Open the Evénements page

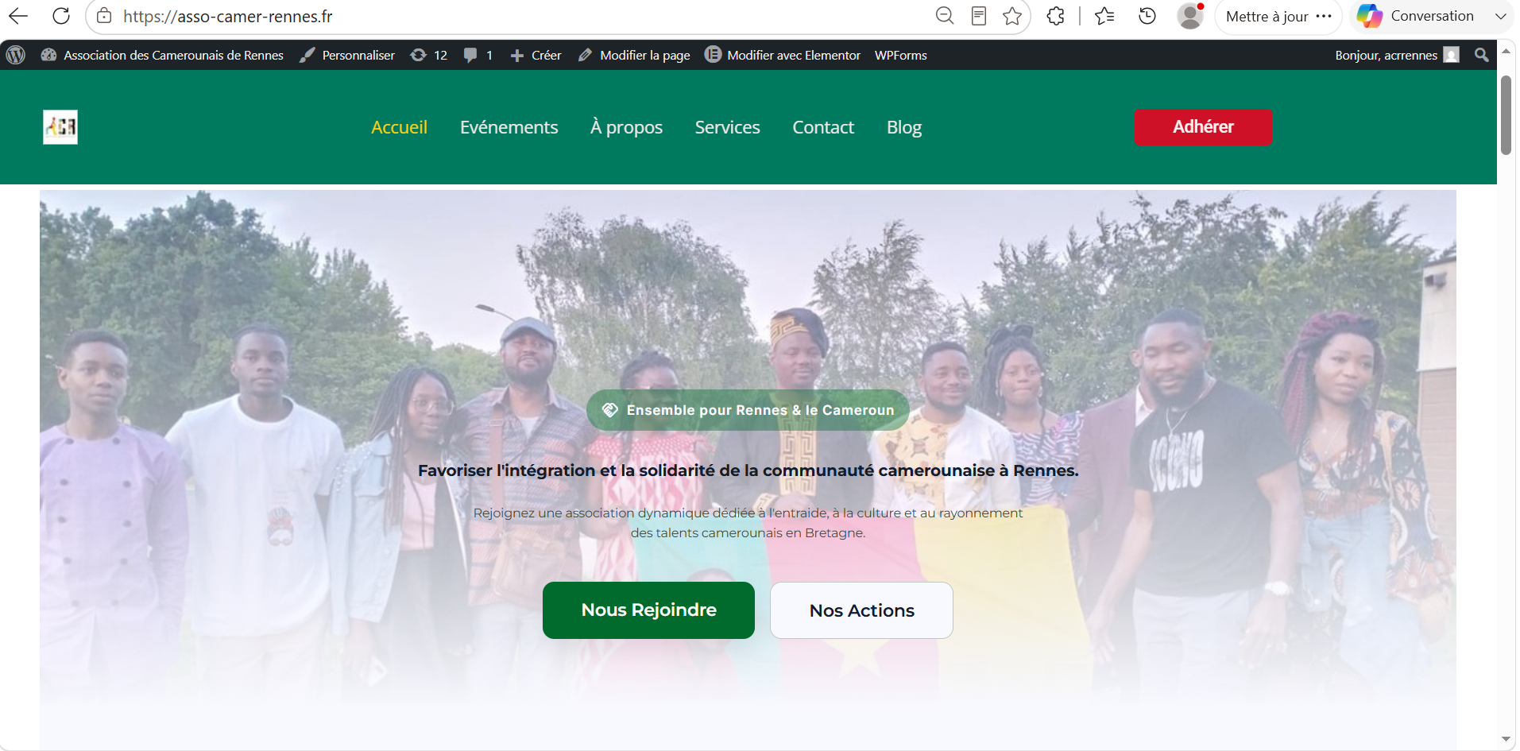point(509,127)
